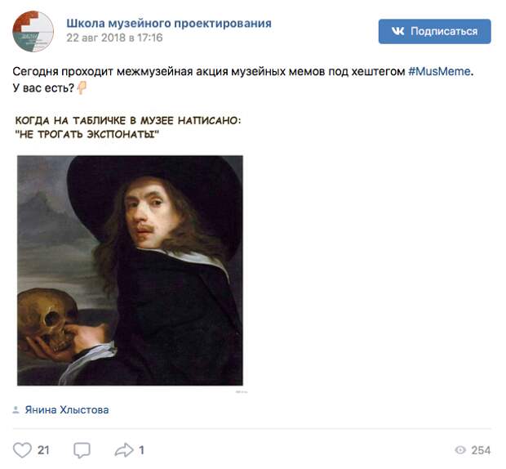The height and width of the screenshot is (469, 506).
Task: Share the post using the arrow icon
Action: click(124, 450)
